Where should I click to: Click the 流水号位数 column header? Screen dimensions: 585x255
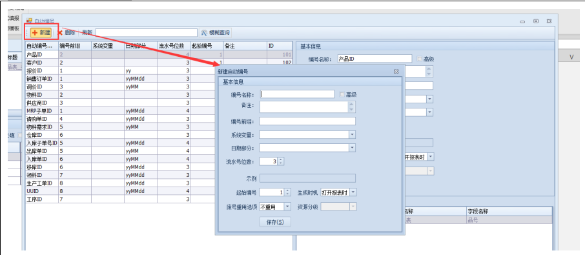pos(174,46)
